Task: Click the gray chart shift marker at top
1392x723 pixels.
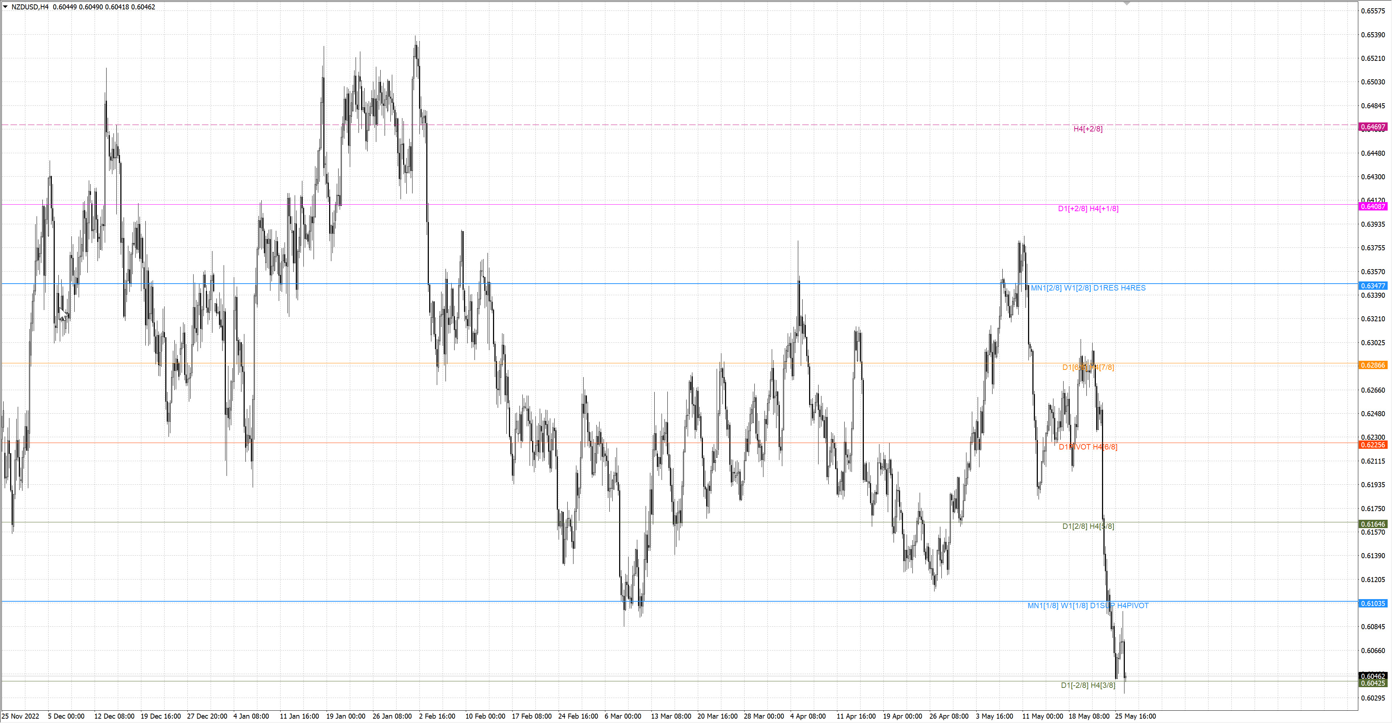Action: pos(1127,3)
